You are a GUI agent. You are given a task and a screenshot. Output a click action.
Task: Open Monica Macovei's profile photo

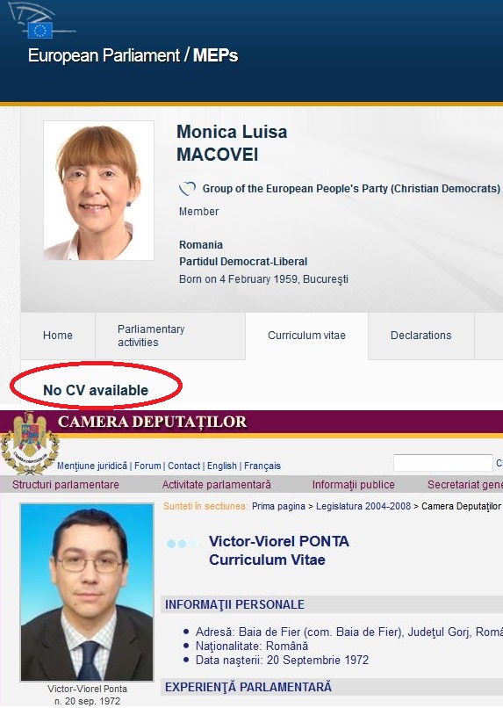point(99,191)
